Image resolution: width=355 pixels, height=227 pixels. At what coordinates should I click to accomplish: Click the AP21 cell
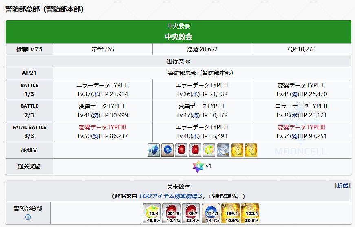[x=29, y=73]
